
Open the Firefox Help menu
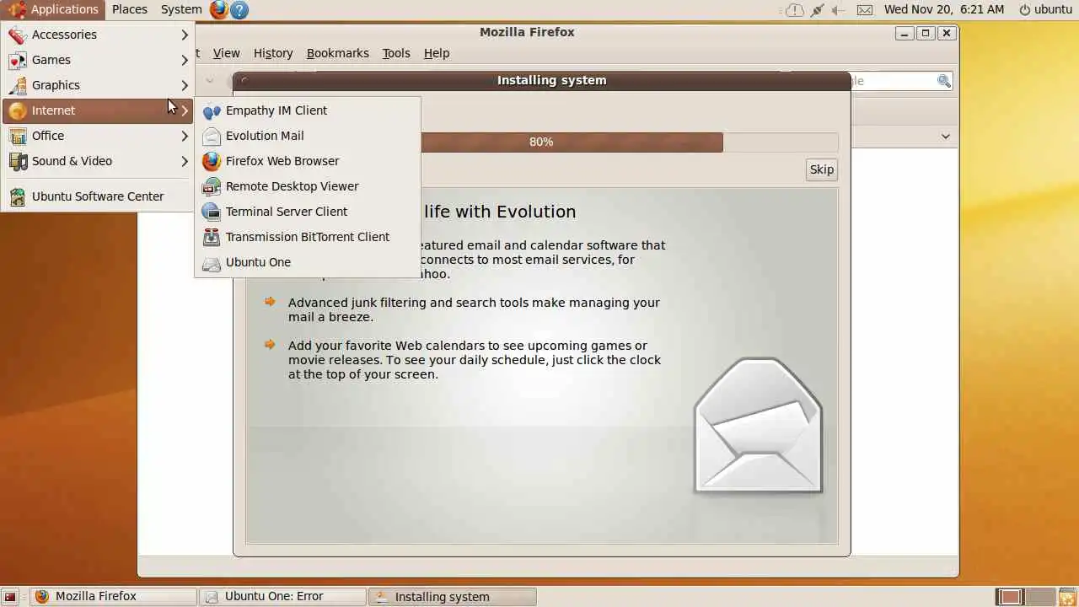pyautogui.click(x=437, y=53)
